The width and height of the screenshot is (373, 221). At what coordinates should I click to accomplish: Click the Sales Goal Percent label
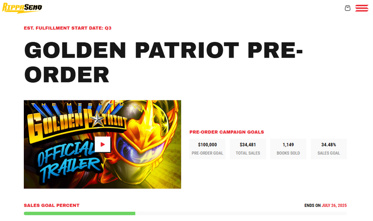(x=51, y=205)
